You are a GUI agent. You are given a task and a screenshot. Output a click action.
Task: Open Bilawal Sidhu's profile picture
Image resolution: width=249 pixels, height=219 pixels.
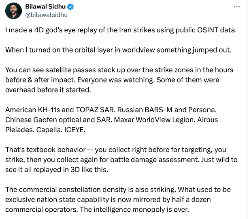13,11
